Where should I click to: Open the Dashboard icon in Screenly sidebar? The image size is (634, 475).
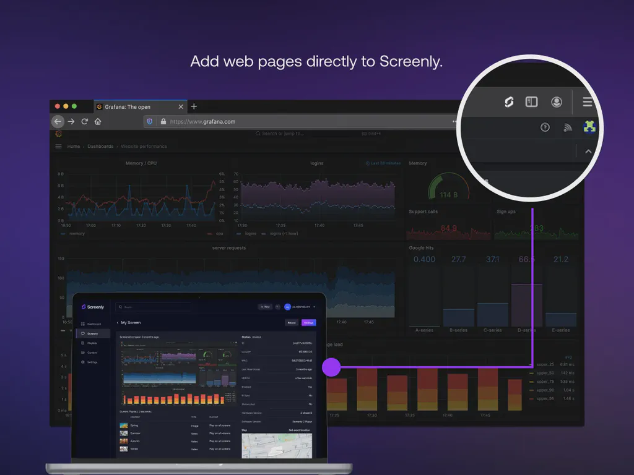[x=91, y=323]
